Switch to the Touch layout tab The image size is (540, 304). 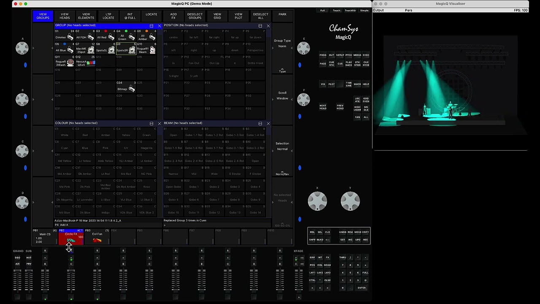point(336,11)
